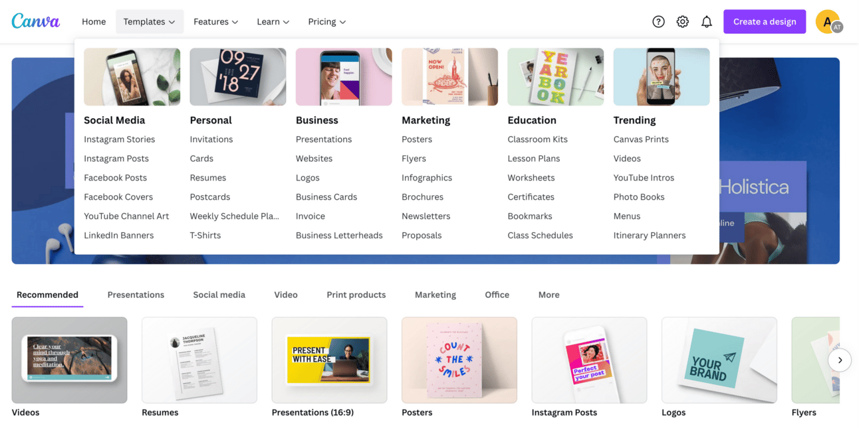Viewport: 859px width, 428px height.
Task: Open the Instagram Stories templates link
Action: [120, 139]
